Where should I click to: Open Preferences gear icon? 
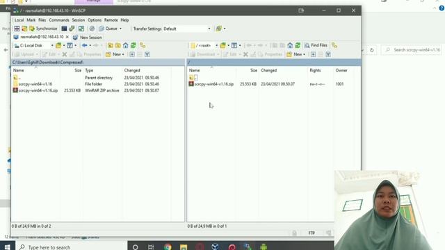click(92, 28)
